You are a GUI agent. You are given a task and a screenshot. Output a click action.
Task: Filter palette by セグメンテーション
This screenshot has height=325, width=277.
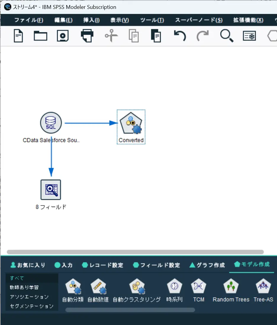[32, 306]
